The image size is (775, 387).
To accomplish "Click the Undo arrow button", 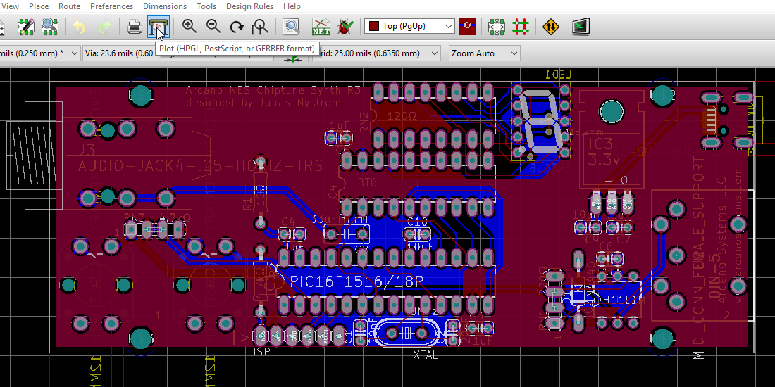I will (x=80, y=27).
